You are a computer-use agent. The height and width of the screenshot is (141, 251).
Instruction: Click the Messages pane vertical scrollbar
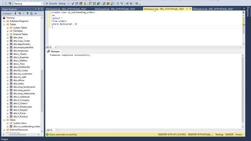(x=243, y=90)
